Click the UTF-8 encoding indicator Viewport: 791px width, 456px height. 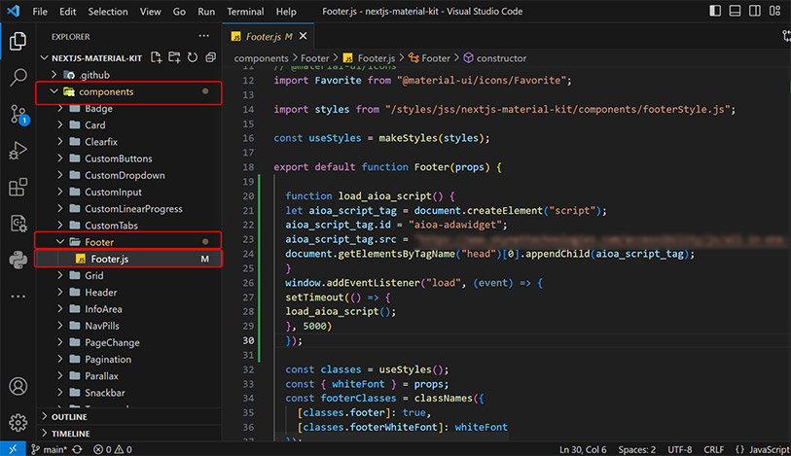click(x=679, y=449)
